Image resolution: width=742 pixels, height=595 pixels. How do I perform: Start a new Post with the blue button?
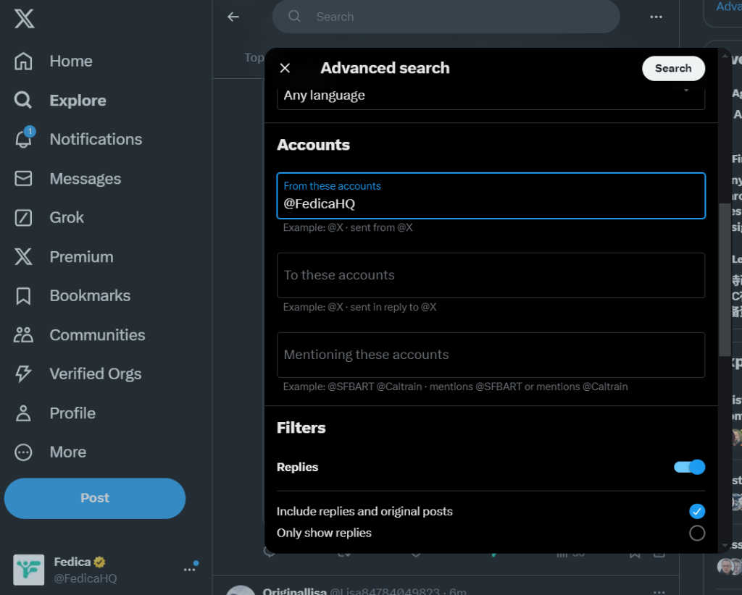pos(94,498)
